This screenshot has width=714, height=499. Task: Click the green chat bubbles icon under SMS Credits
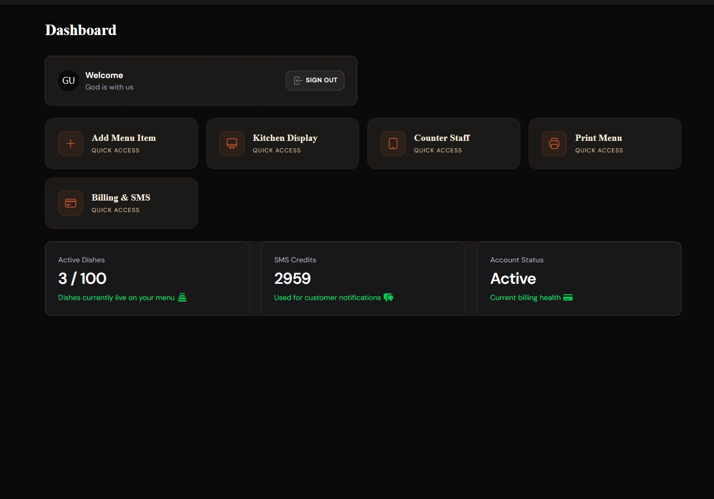tap(388, 297)
